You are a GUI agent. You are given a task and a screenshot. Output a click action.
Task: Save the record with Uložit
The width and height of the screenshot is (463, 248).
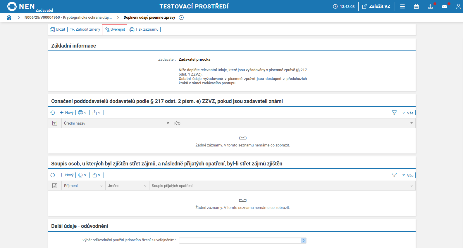point(58,29)
